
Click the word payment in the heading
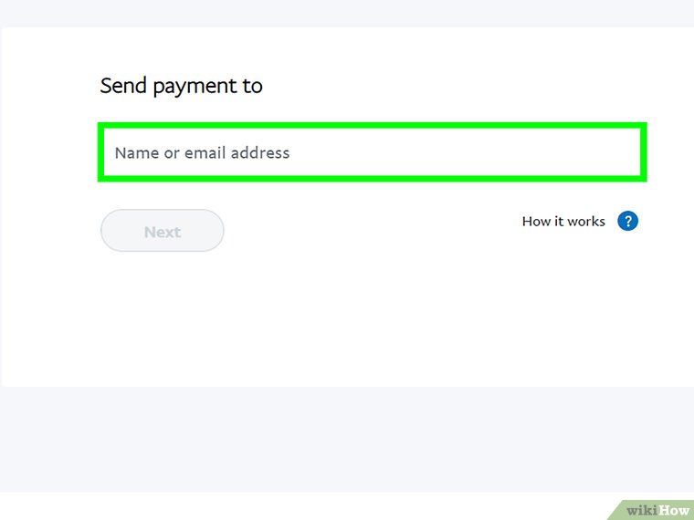coord(195,87)
